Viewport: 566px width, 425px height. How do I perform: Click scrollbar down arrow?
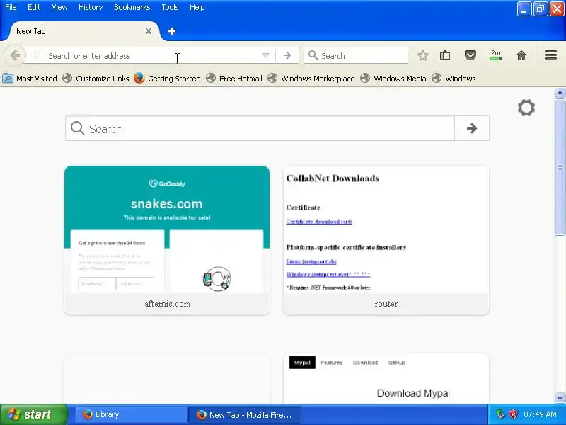pyautogui.click(x=560, y=397)
